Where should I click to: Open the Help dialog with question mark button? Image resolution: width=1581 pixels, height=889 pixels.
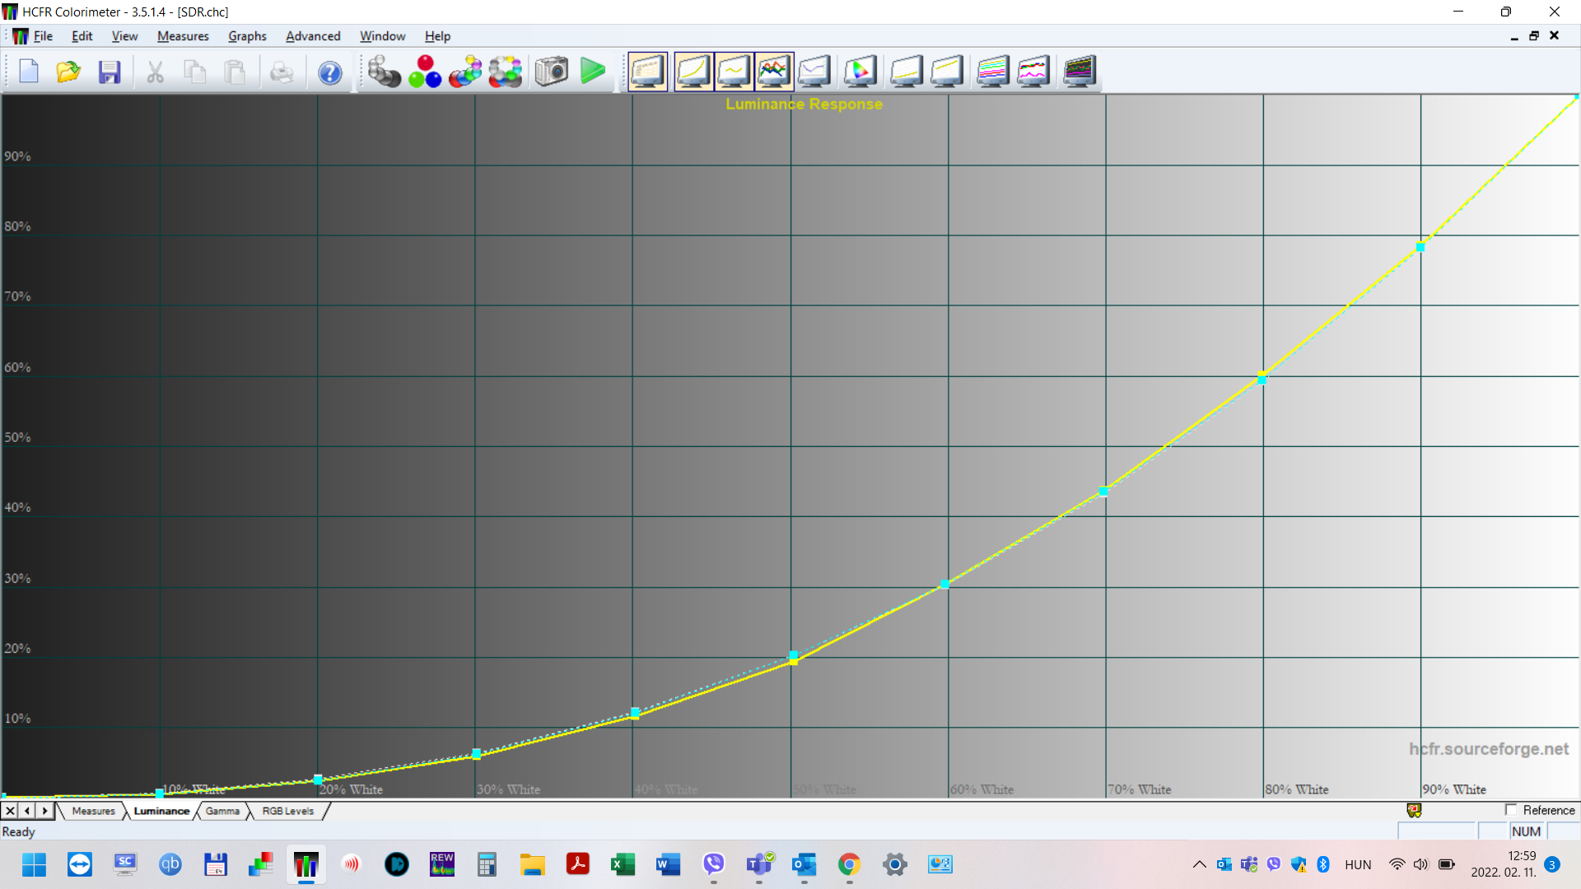[329, 72]
